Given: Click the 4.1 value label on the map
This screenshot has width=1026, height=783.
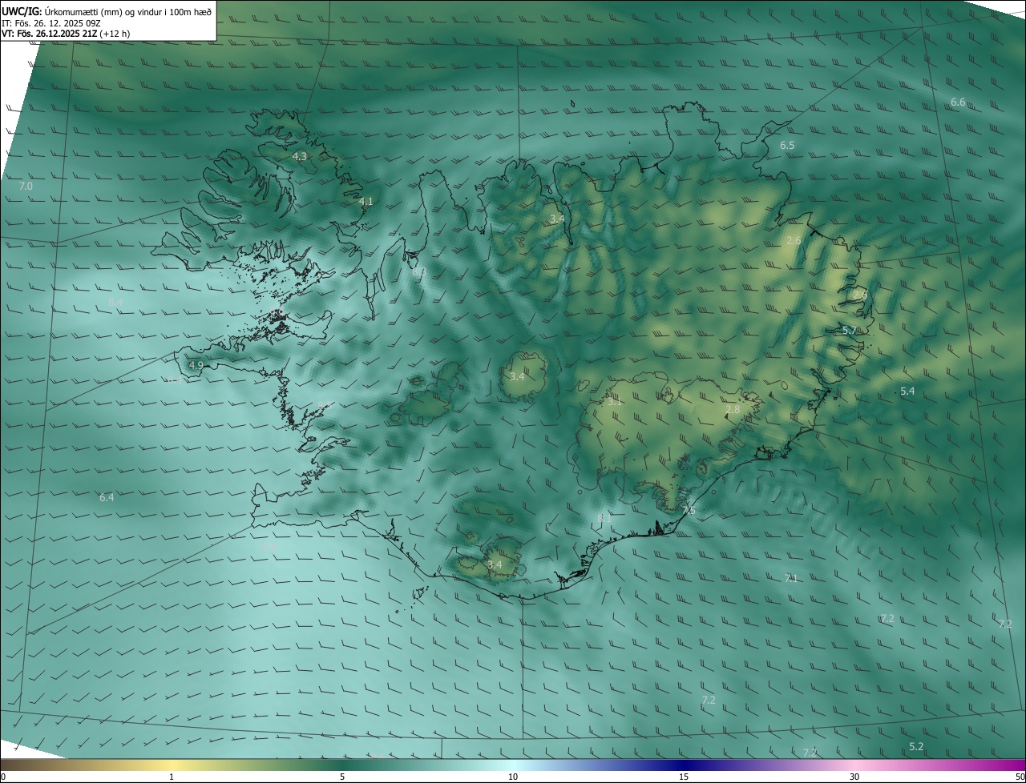Looking at the screenshot, I should (x=366, y=202).
